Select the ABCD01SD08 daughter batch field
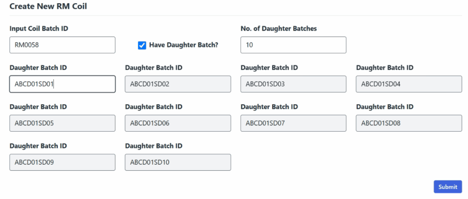The width and height of the screenshot is (468, 199). [x=409, y=123]
